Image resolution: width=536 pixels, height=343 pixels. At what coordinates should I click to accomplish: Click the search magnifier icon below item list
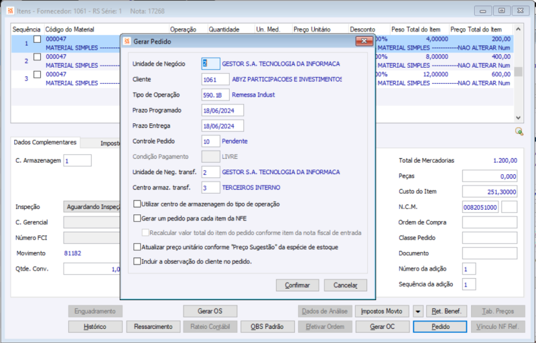[519, 131]
